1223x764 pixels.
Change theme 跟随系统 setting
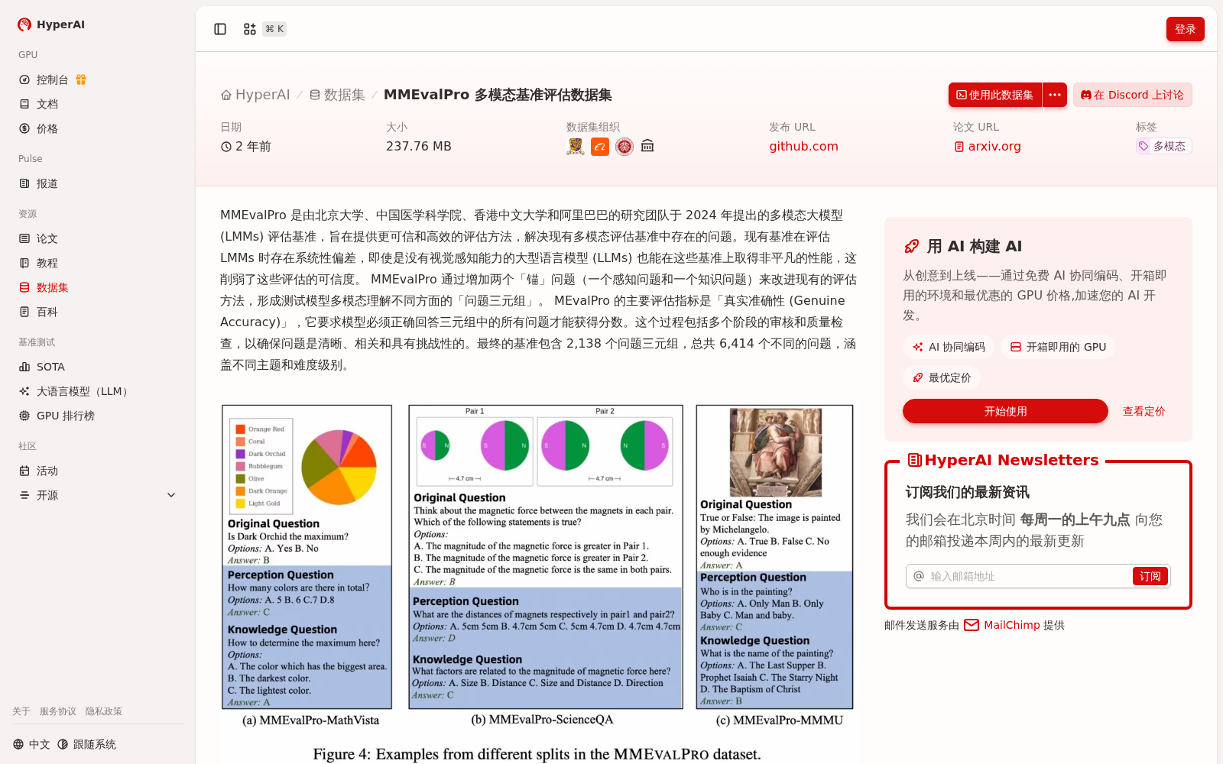[x=87, y=744]
